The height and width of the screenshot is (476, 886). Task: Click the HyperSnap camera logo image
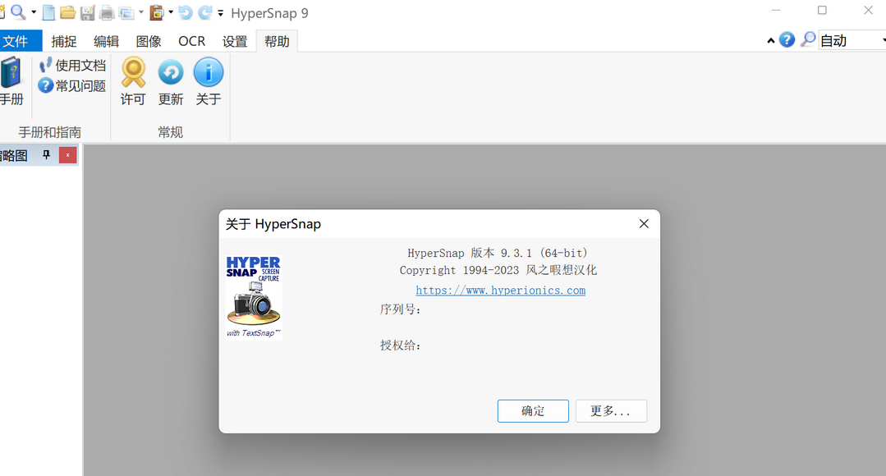[253, 297]
